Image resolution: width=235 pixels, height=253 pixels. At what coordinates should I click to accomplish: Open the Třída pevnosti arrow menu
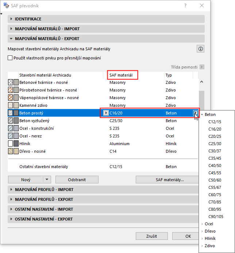click(202, 67)
